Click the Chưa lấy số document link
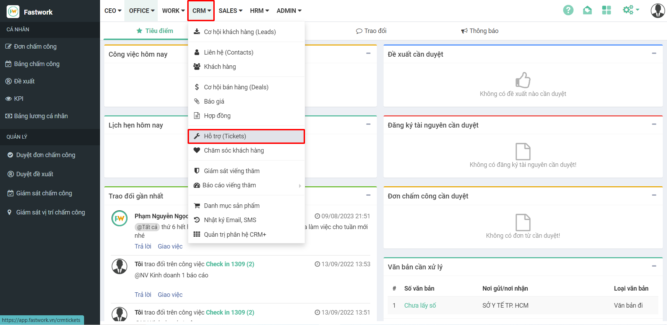 420,306
